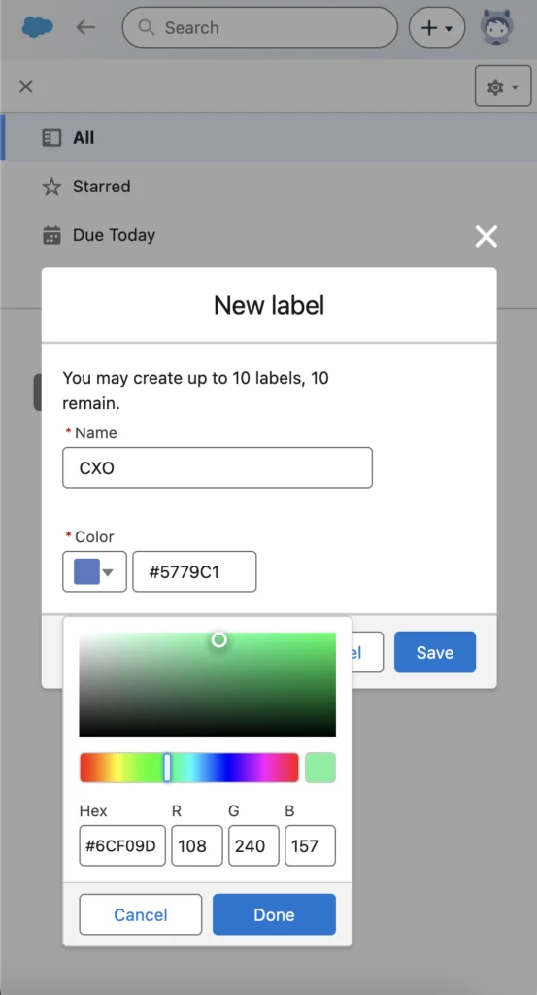537x995 pixels.
Task: Edit the Name field containing CXO
Action: tap(218, 467)
